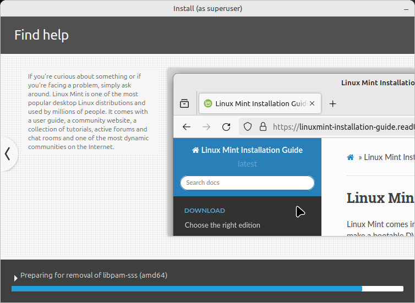Click the Linux Mint Installation Guide sidebar title
The width and height of the screenshot is (415, 303).
247,150
